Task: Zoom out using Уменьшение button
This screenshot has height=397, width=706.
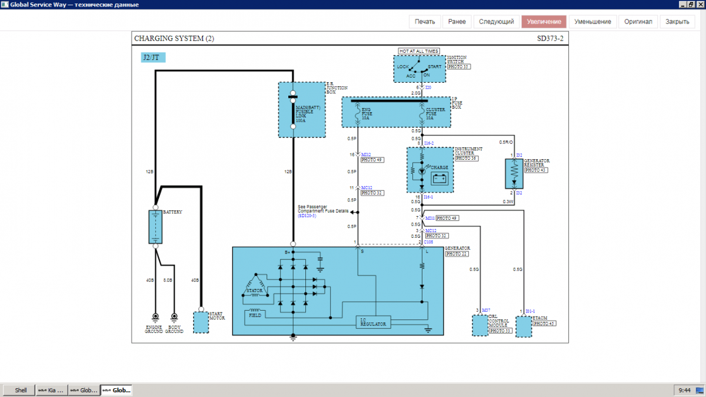Action: click(593, 22)
